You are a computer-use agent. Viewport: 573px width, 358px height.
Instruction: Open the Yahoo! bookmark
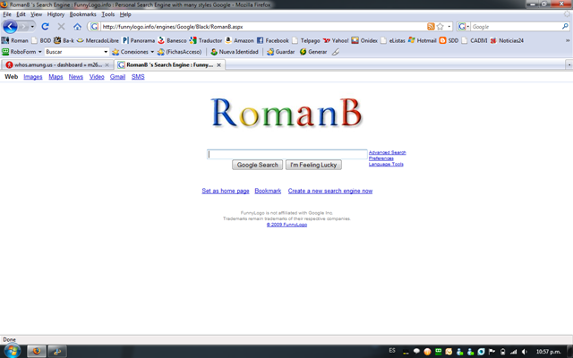336,40
